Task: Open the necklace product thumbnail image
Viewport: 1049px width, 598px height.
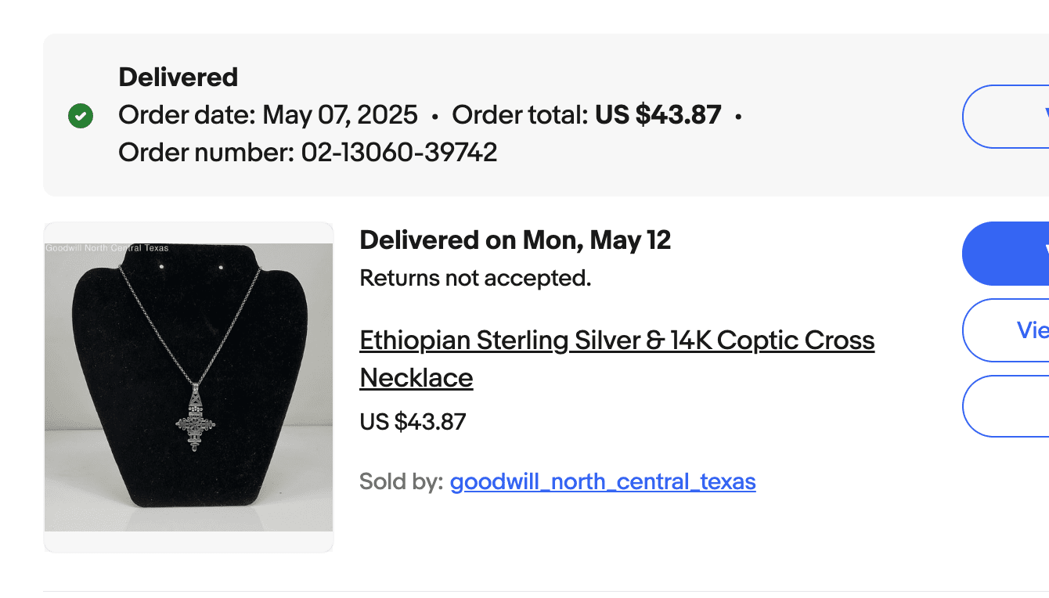Action: click(x=189, y=387)
